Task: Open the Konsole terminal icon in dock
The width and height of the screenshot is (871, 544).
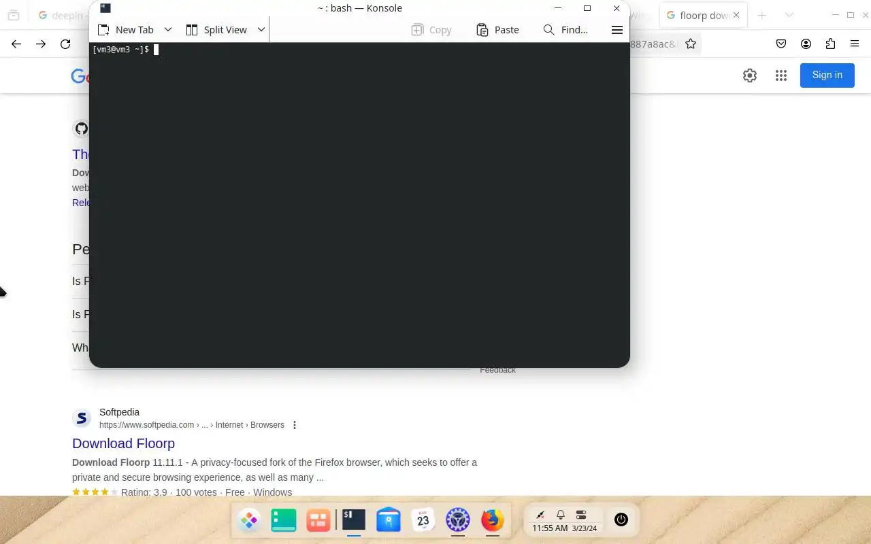Action: pos(353,520)
